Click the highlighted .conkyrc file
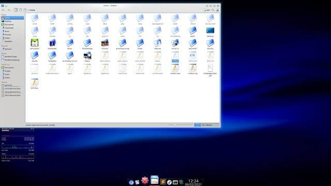331x186 pixels. pyautogui.click(x=175, y=57)
